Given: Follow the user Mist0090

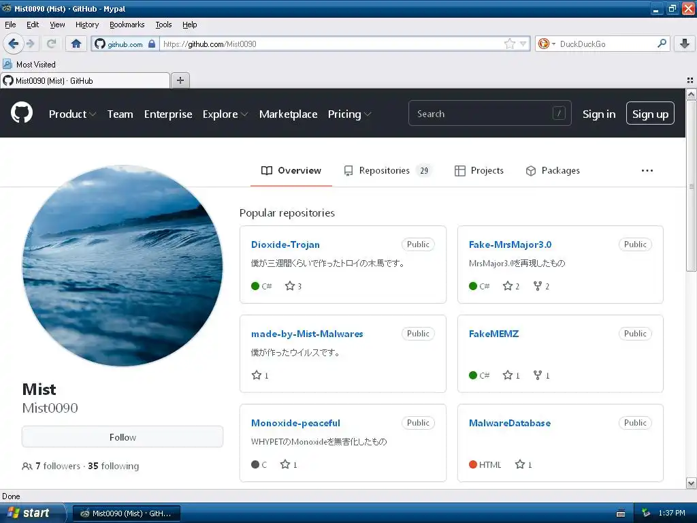Looking at the screenshot, I should (123, 437).
